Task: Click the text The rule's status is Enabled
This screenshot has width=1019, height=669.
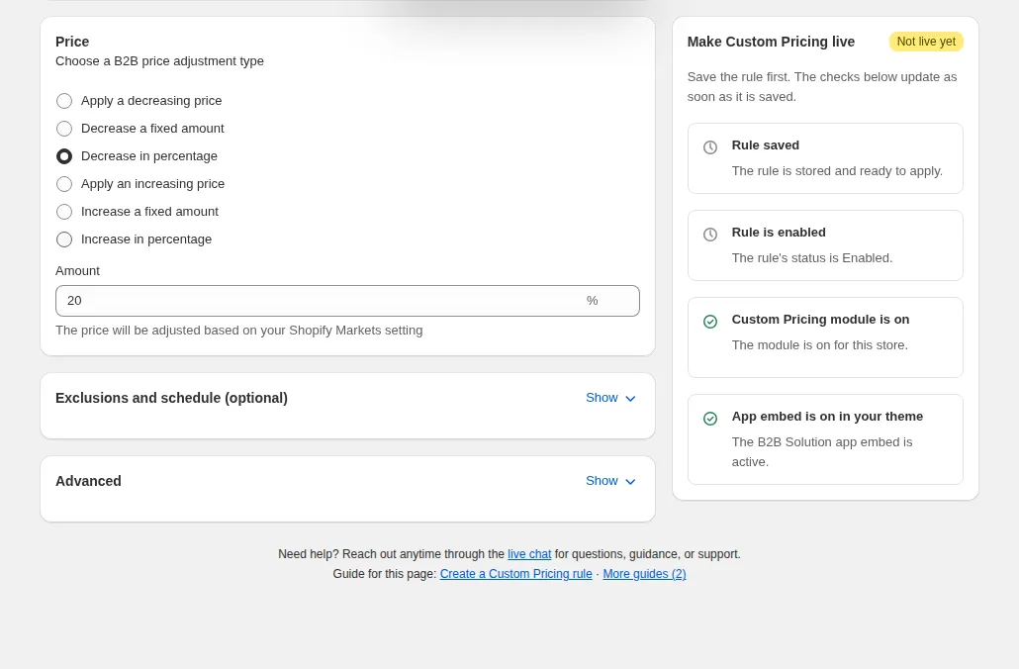Action: tap(812, 258)
